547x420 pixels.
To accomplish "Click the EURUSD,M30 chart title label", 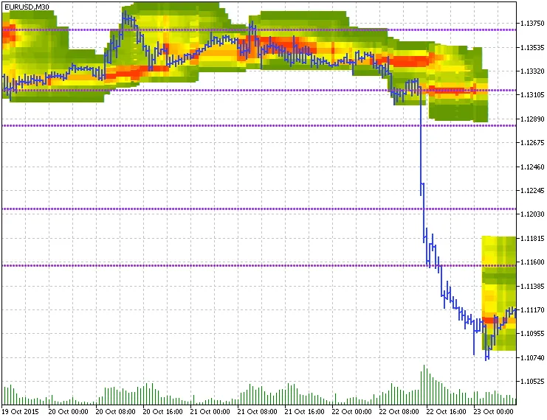I will [x=27, y=7].
